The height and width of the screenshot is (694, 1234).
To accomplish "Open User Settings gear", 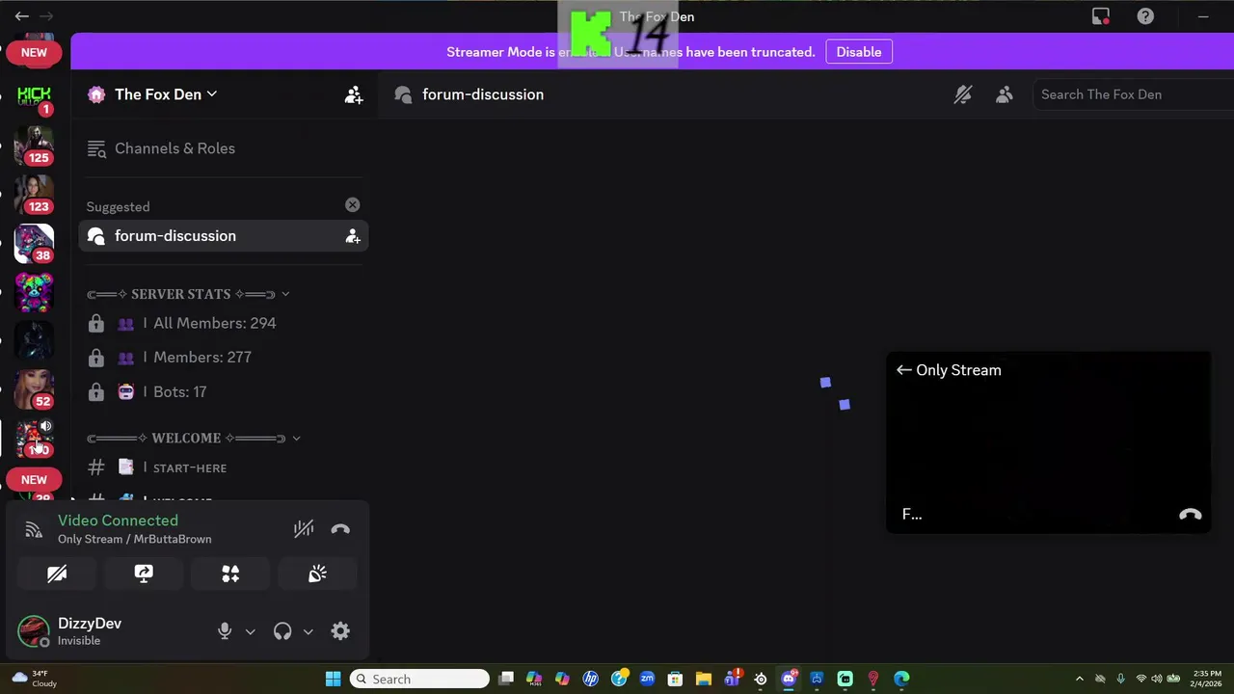I will click(x=340, y=631).
